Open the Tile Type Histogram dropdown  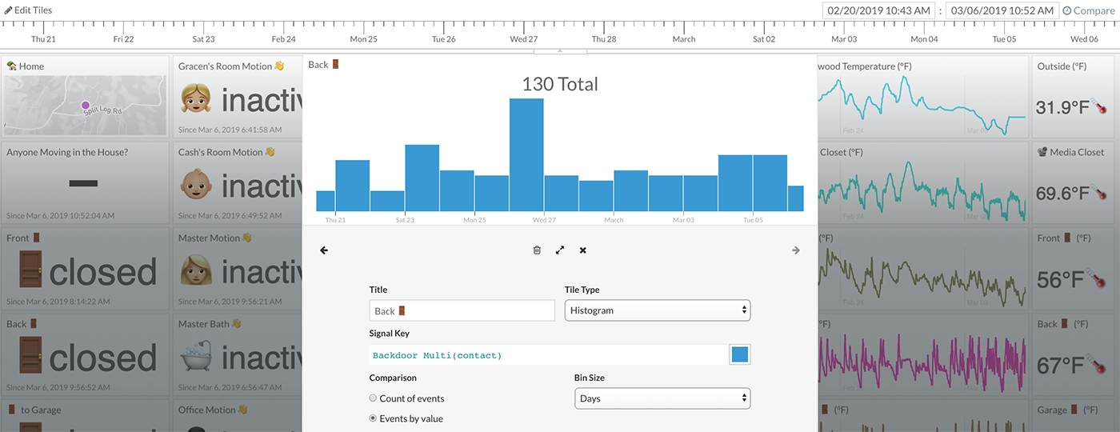(657, 310)
